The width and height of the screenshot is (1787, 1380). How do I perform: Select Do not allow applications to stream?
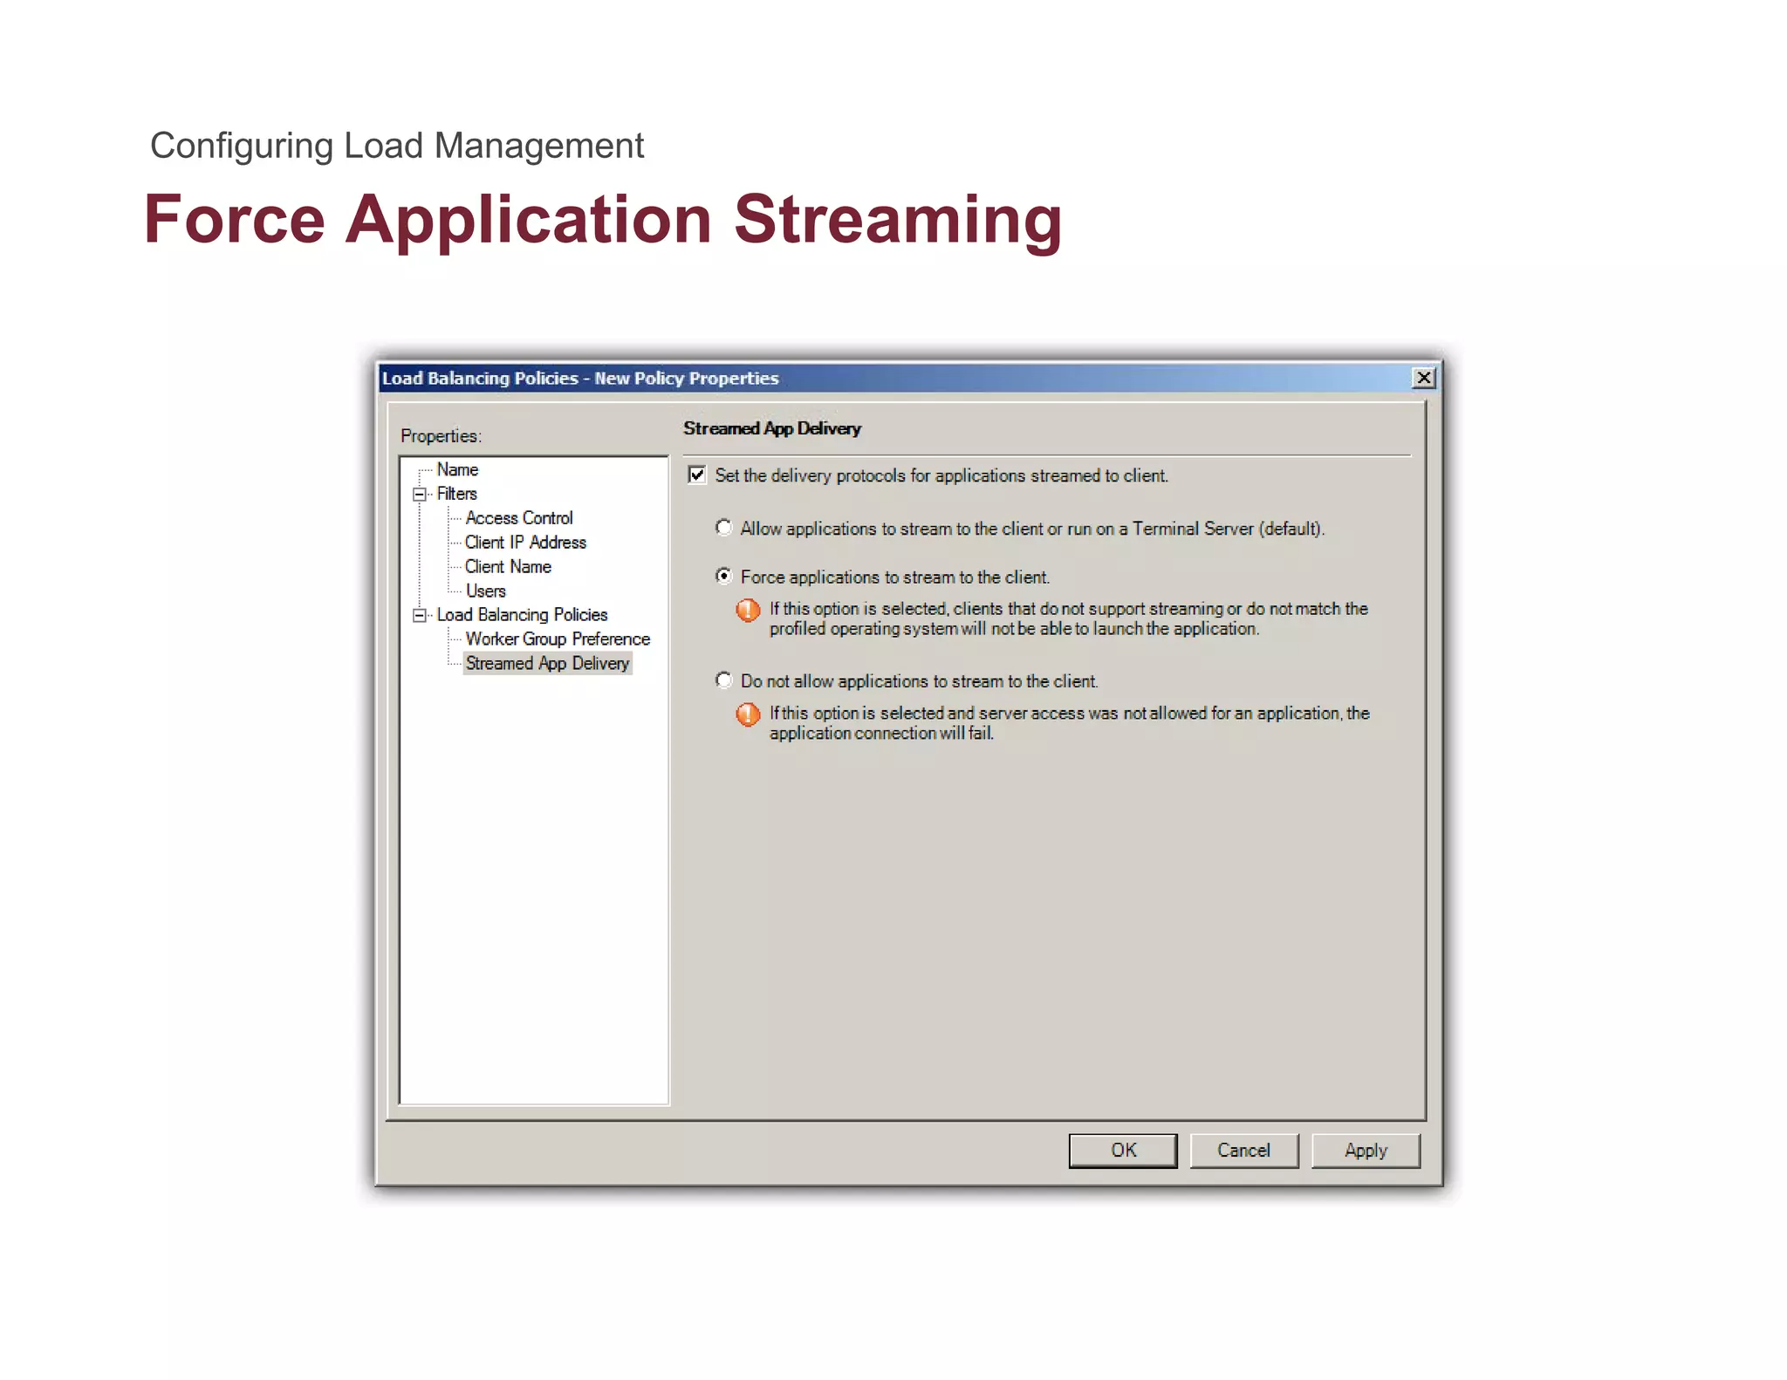(723, 680)
